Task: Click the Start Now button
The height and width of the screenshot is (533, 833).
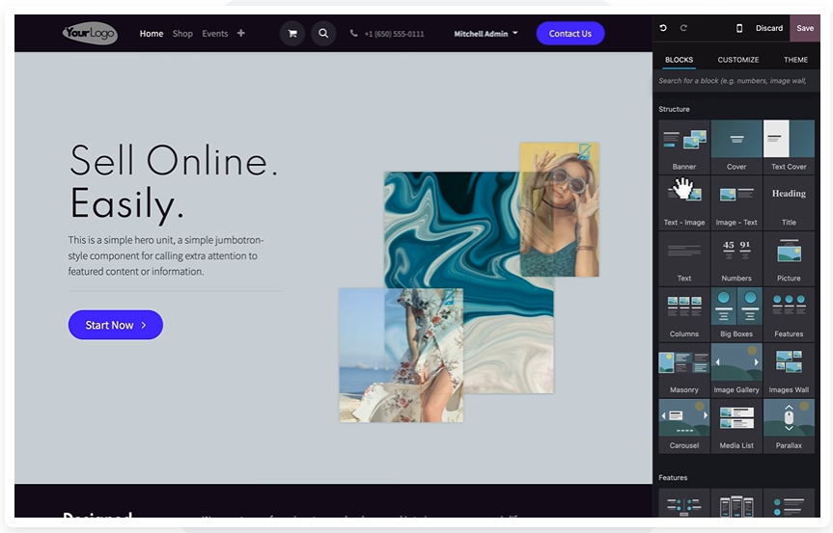Action: point(115,325)
